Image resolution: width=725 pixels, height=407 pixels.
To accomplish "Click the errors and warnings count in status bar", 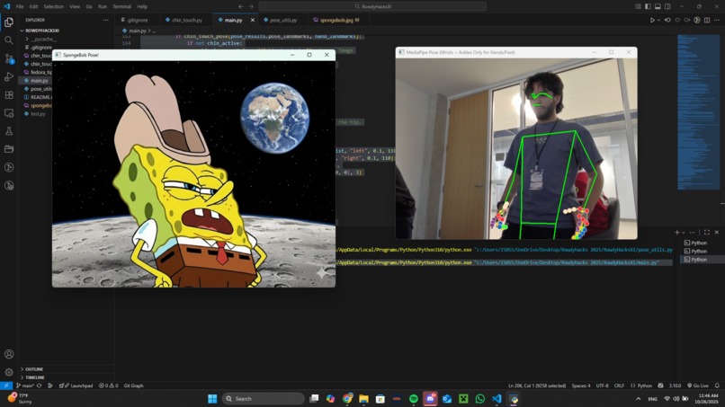I will (x=109, y=385).
